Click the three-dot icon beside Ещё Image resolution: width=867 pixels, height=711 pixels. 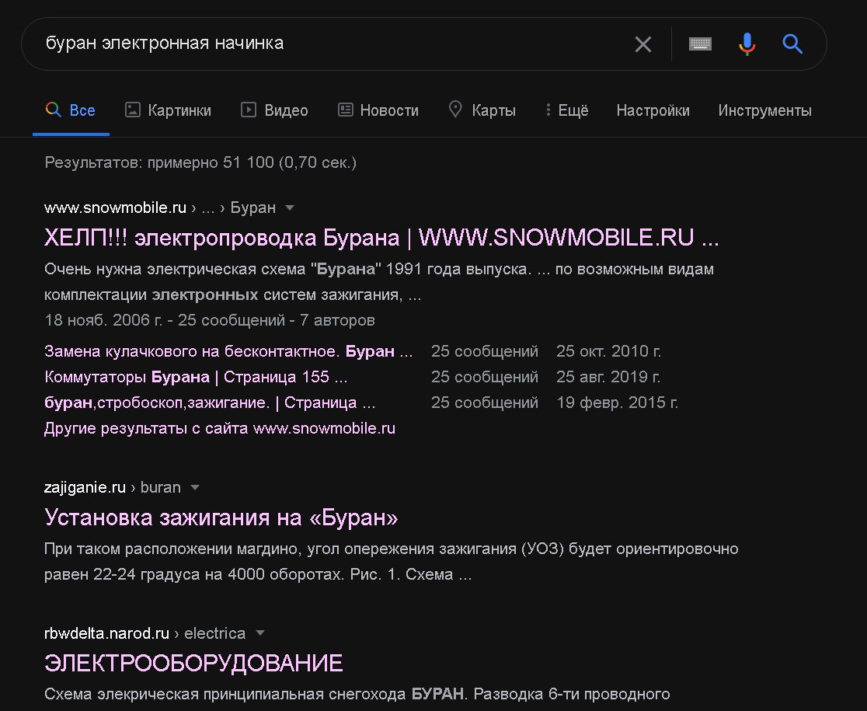(x=548, y=110)
